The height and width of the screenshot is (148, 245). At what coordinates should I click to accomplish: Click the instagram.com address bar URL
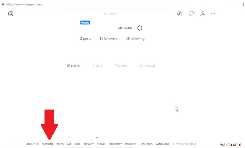tap(25, 4)
